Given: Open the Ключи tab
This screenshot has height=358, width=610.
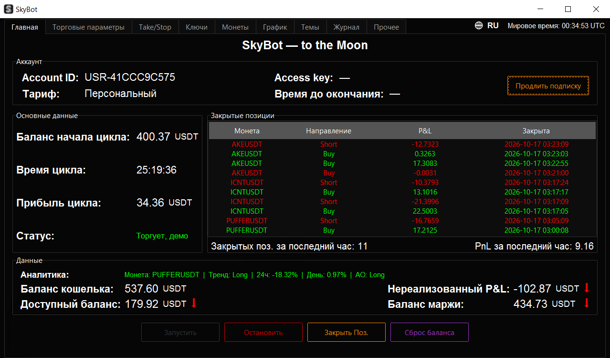Looking at the screenshot, I should 197,27.
